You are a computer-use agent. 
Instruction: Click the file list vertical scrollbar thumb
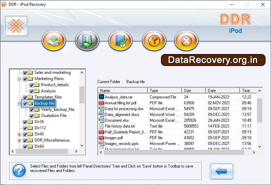click(260, 110)
